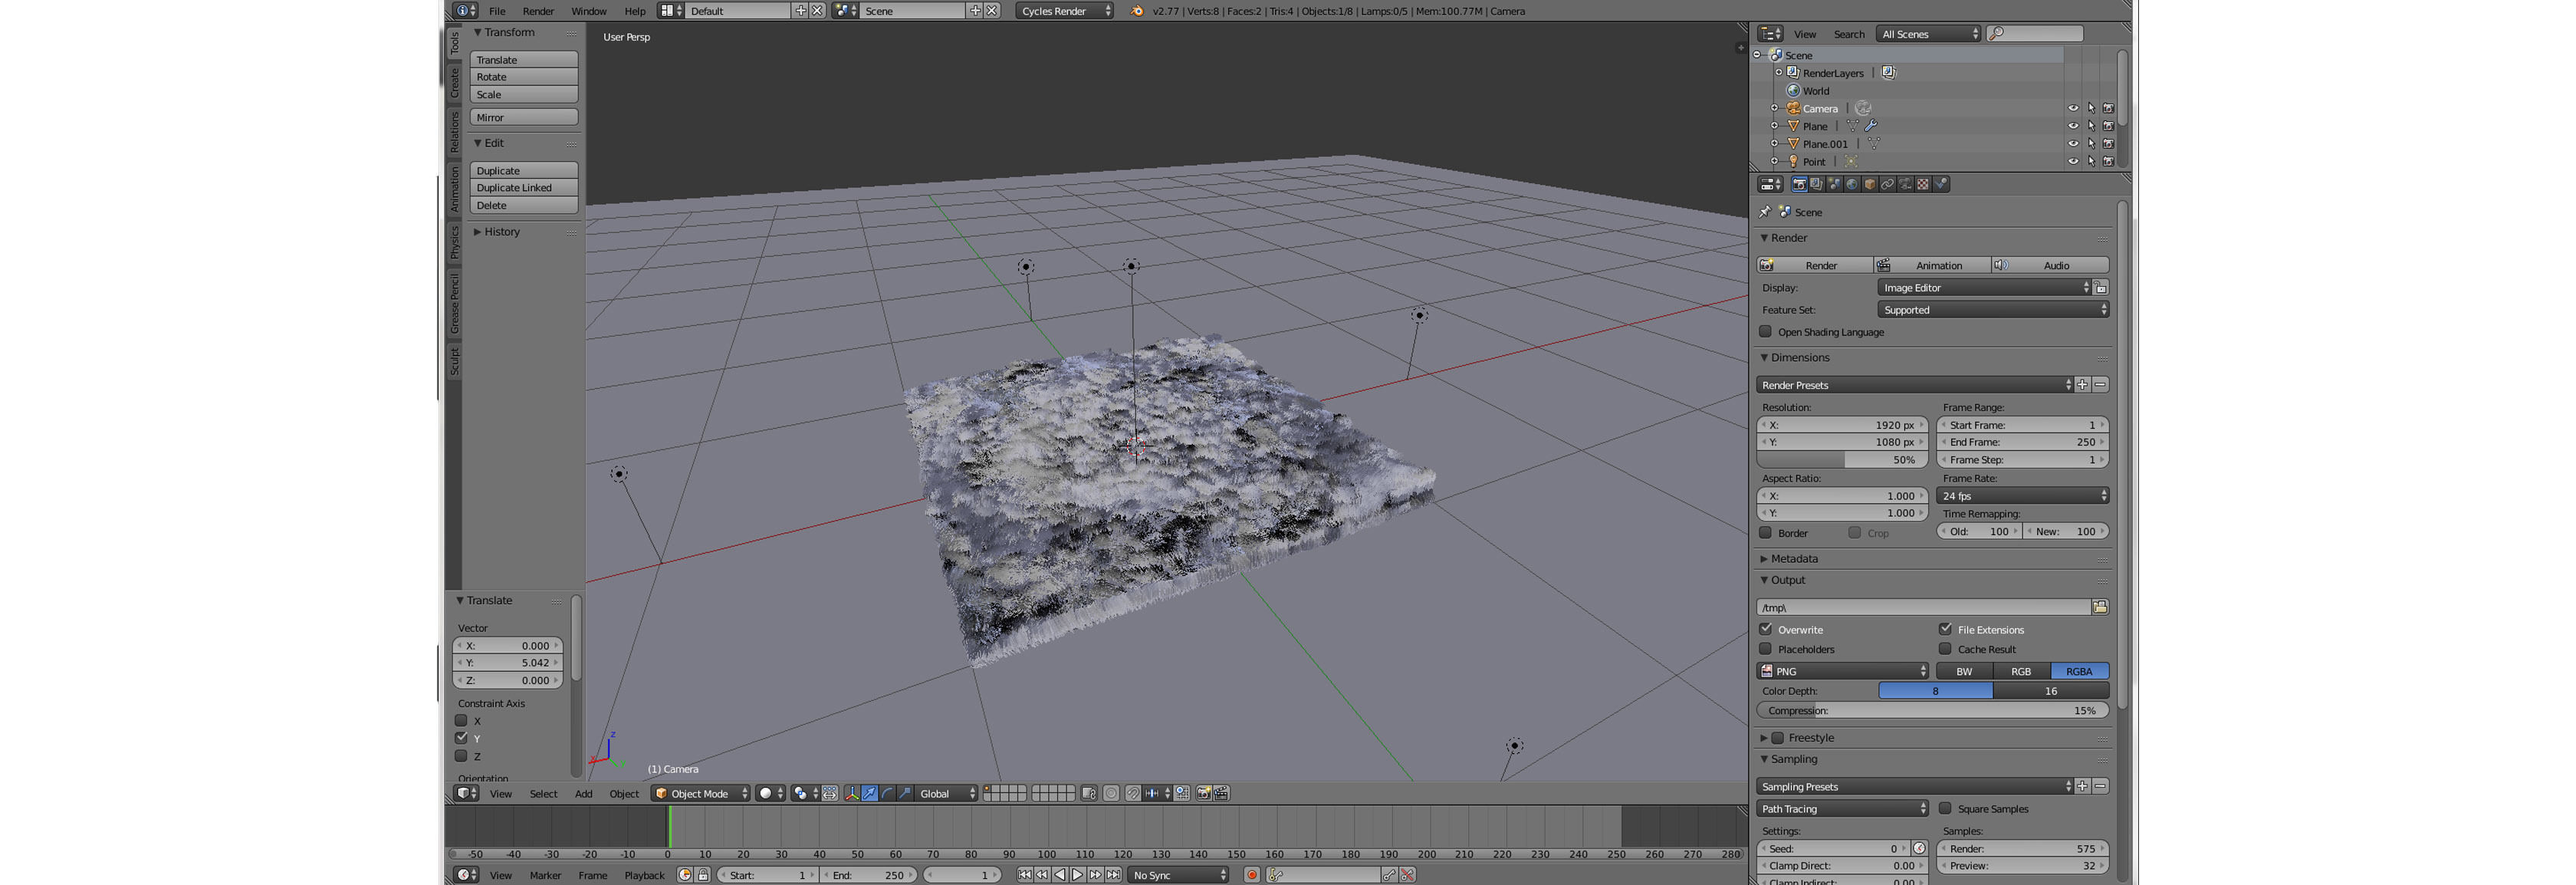Image resolution: width=2576 pixels, height=885 pixels.
Task: Click the snap magnet icon
Action: pos(1132,793)
